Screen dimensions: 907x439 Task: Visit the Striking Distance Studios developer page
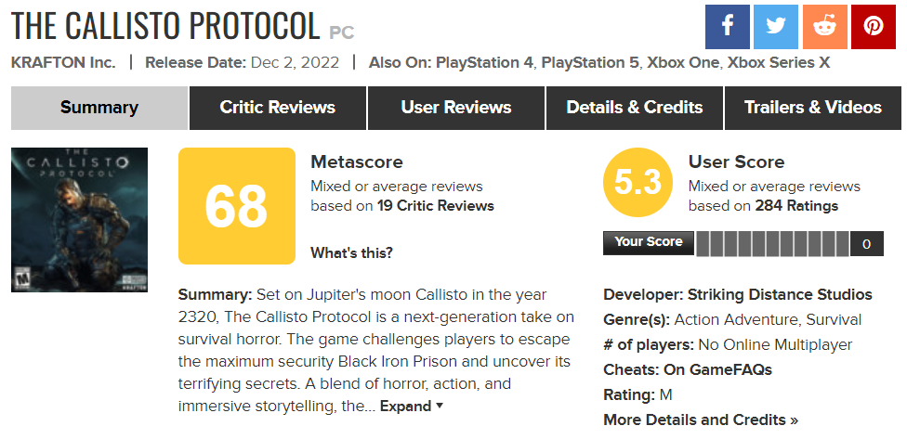pos(779,294)
